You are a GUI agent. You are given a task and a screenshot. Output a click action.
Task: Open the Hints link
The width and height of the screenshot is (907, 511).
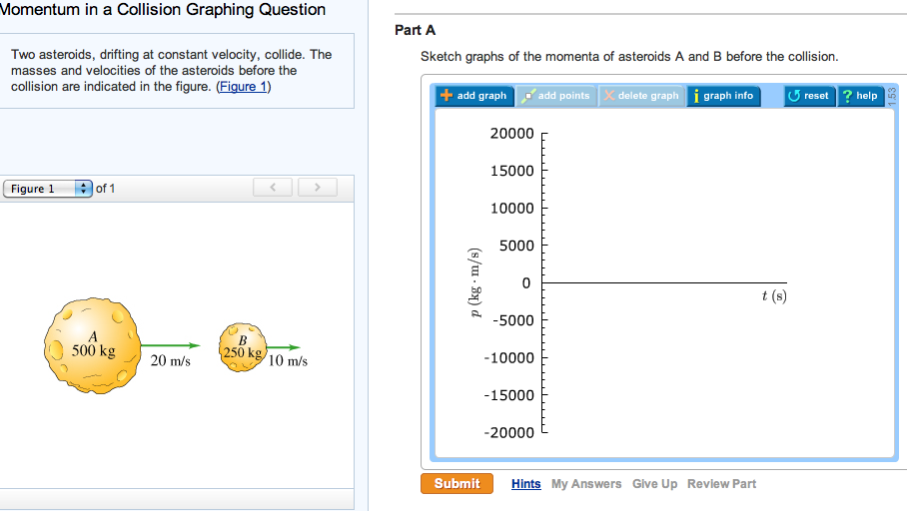[526, 484]
